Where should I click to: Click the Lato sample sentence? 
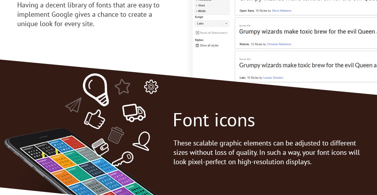tap(308, 65)
